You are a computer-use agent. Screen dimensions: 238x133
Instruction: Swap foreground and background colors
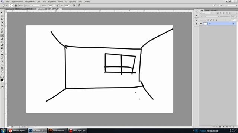tap(3, 77)
